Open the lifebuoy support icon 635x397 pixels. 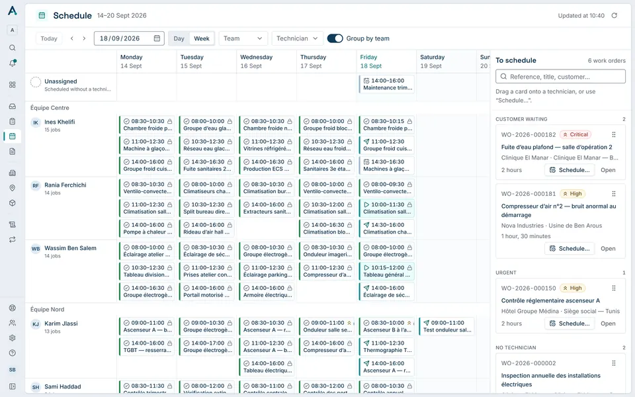(x=13, y=308)
